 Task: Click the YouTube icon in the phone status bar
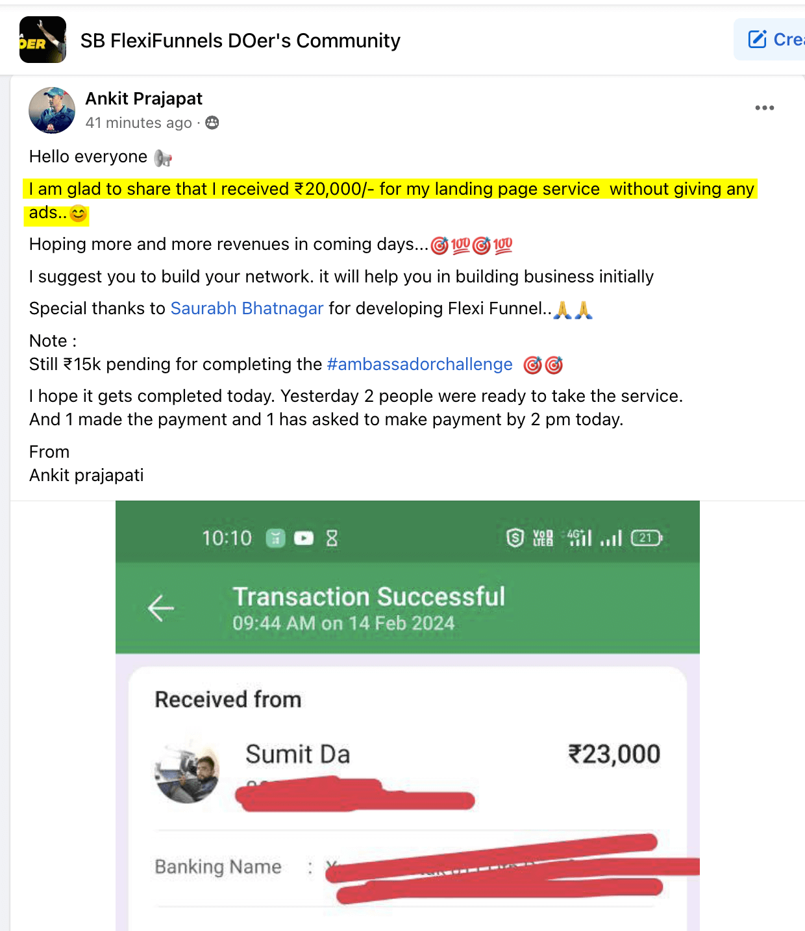(303, 538)
